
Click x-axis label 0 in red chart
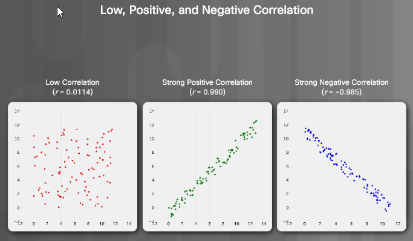click(34, 223)
